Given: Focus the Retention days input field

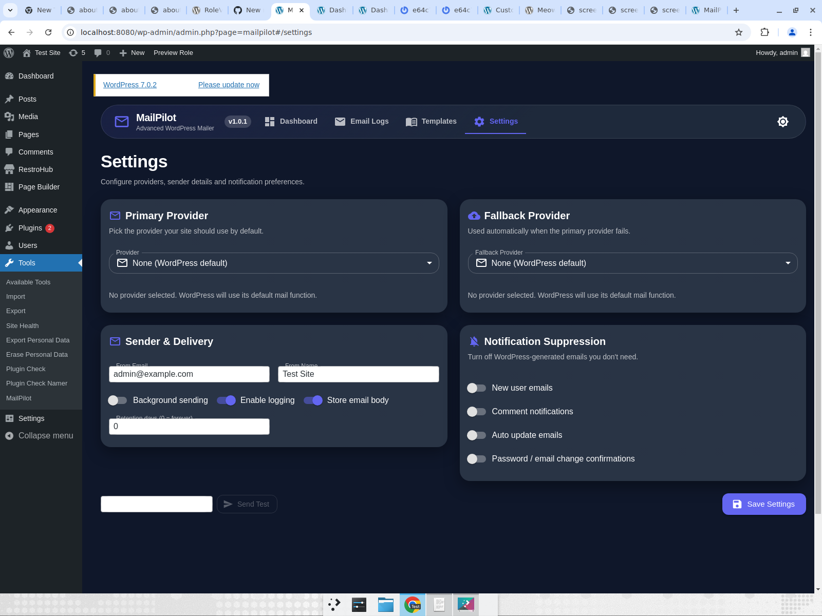Looking at the screenshot, I should pos(189,427).
